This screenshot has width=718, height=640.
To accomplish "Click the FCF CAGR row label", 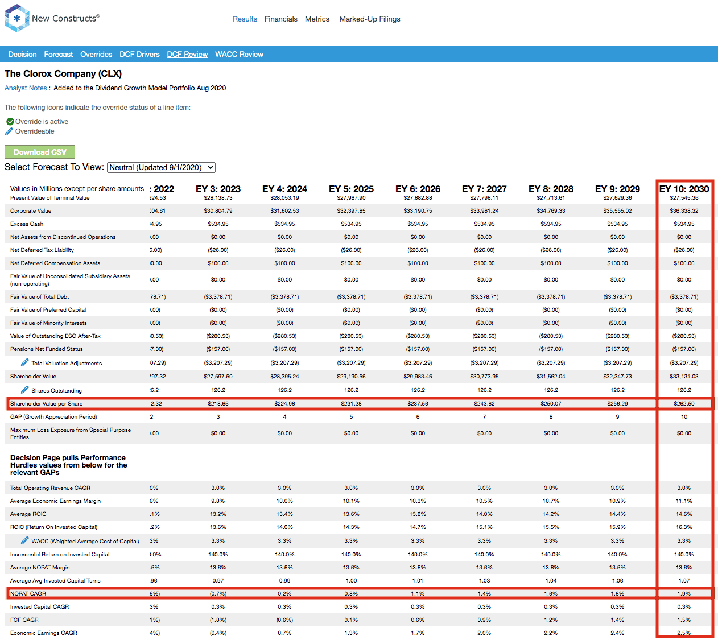I will pos(24,620).
